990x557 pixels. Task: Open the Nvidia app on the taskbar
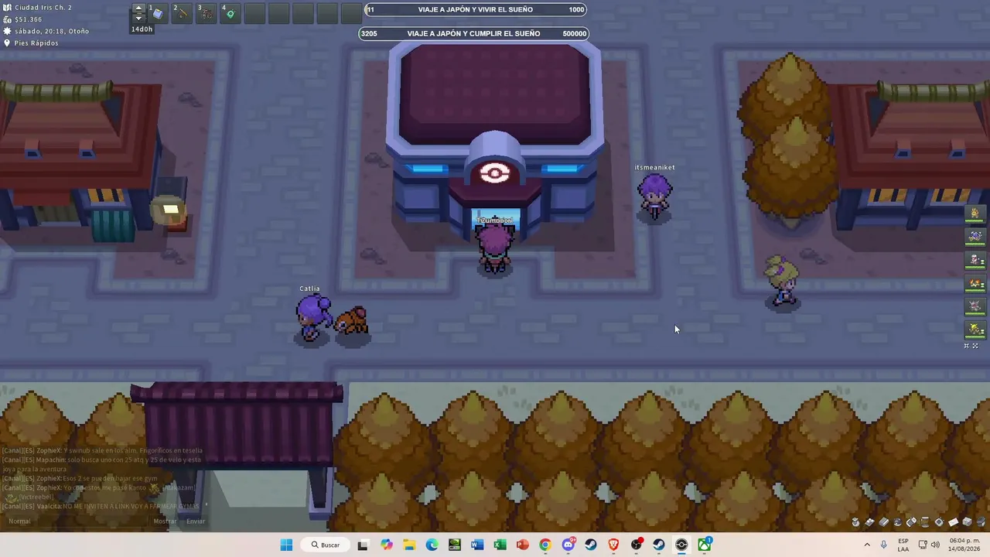point(454,545)
